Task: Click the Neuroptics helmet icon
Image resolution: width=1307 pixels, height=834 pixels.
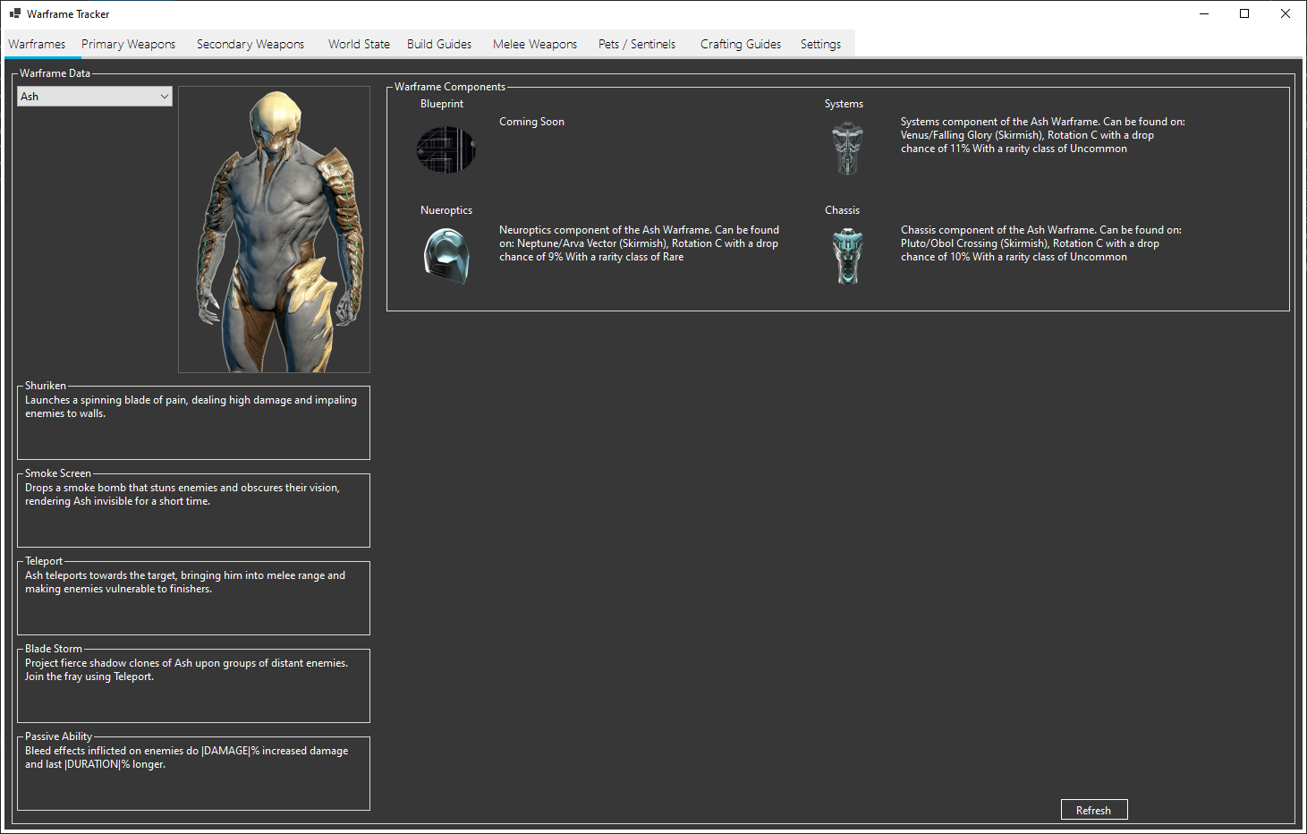Action: [446, 256]
